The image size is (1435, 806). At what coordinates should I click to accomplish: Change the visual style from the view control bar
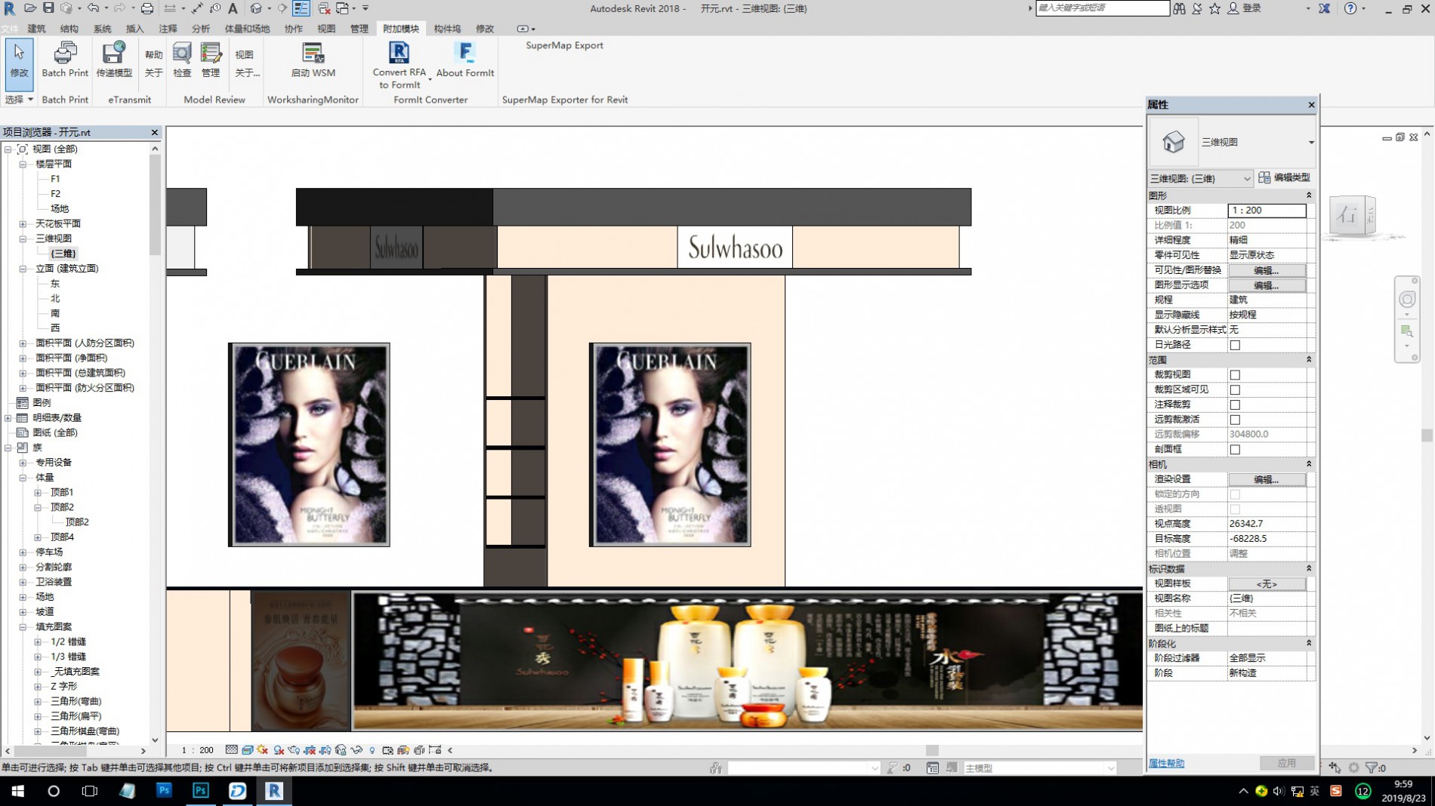click(247, 750)
